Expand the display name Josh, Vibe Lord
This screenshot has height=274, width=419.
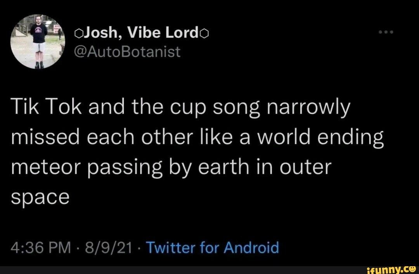[141, 33]
